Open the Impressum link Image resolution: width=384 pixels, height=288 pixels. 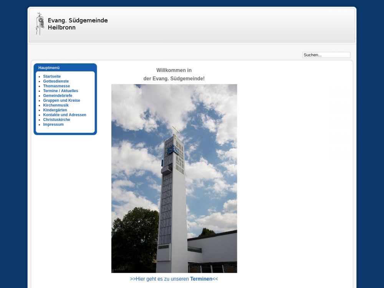[53, 124]
